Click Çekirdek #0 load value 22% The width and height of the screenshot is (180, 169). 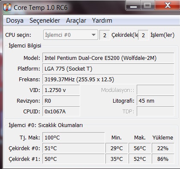tap(163, 148)
